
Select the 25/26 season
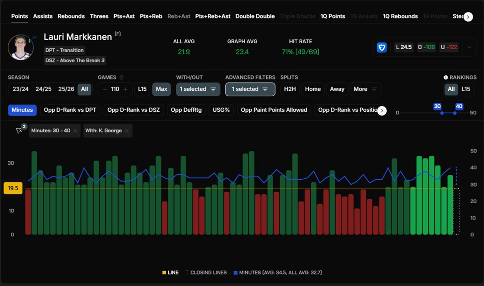tap(66, 89)
